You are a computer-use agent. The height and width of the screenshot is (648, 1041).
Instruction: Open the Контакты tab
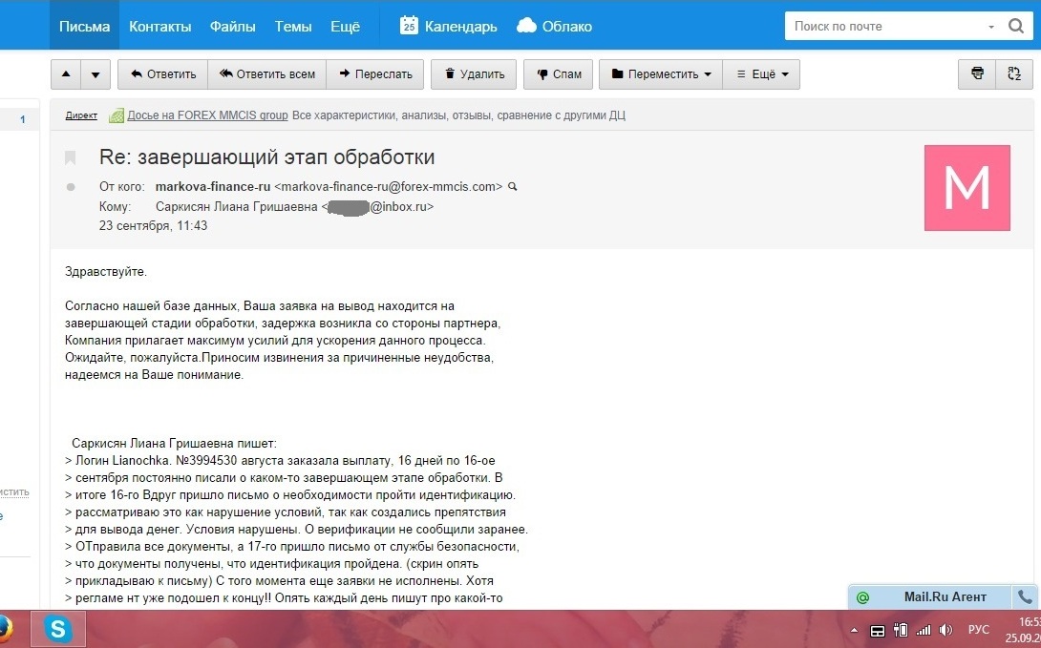coord(159,27)
